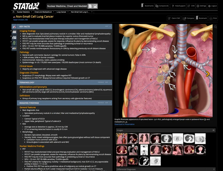Open the Bookmarks menu in top bar
The width and height of the screenshot is (223, 171).
[148, 6]
